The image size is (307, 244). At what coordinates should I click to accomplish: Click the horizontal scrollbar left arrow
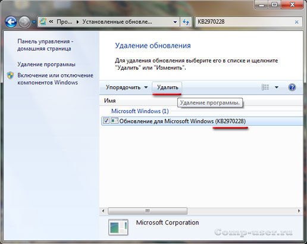103,211
